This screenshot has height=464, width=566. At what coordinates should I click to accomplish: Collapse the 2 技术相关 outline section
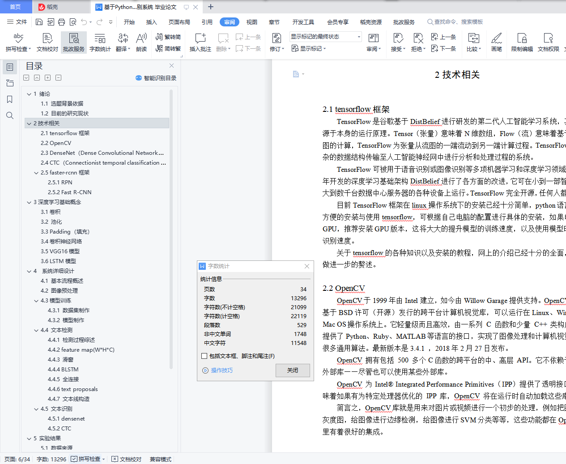pyautogui.click(x=29, y=123)
